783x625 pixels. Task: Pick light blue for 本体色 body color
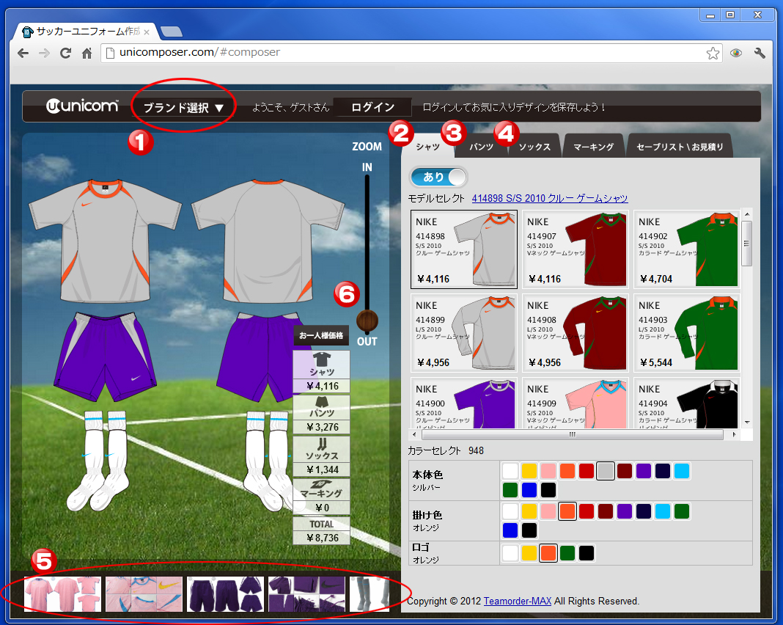point(682,471)
